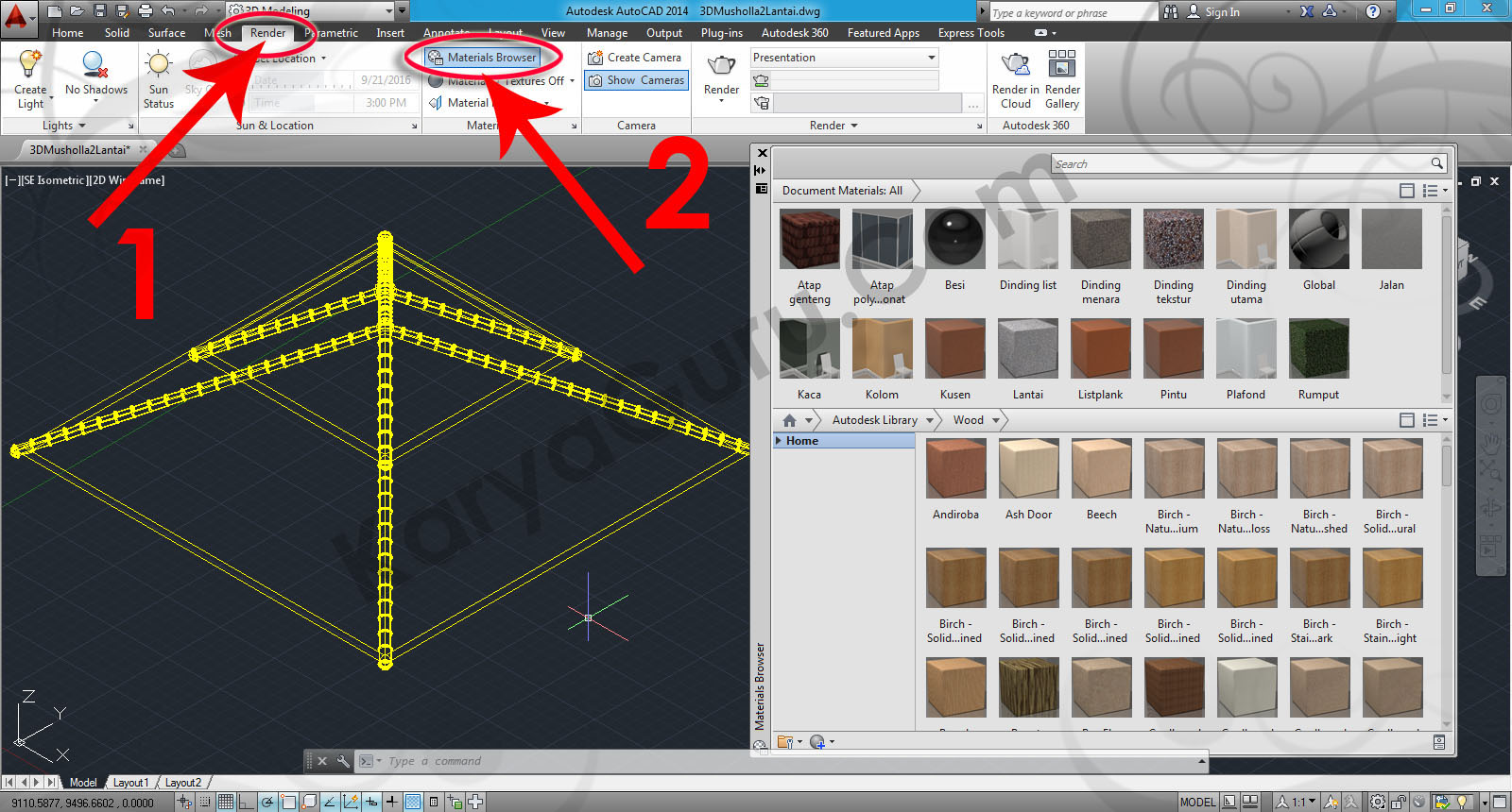
Task: Click the Render teapot button
Action: (x=721, y=65)
